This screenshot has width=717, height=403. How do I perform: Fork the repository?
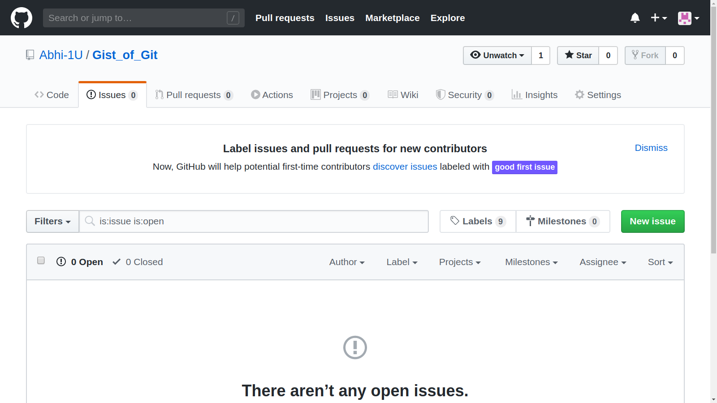(x=645, y=56)
